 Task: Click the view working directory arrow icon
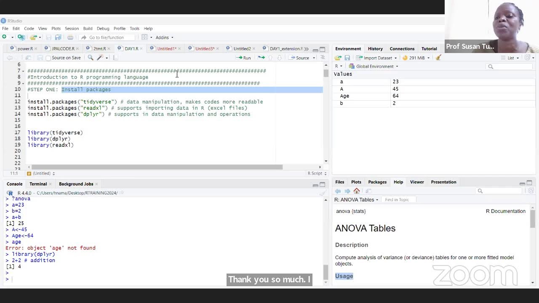[121, 193]
